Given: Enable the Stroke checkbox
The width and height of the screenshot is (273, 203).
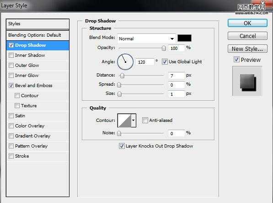Looking at the screenshot, I should point(11,156).
